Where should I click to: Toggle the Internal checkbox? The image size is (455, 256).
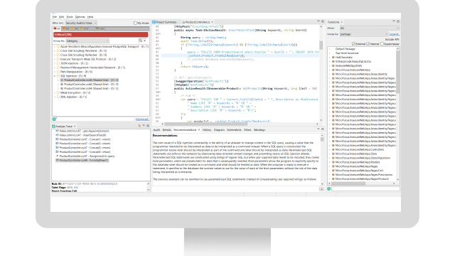(x=368, y=44)
